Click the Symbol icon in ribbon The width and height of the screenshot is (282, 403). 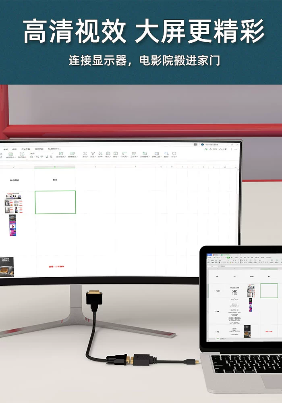point(174,154)
